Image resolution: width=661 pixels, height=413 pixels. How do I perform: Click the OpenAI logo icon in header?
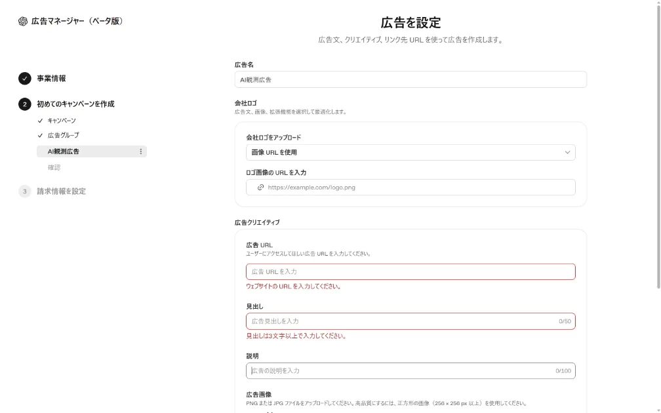pos(23,21)
